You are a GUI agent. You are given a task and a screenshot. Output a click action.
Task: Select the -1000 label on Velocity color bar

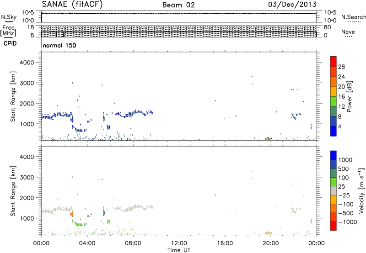(x=348, y=222)
